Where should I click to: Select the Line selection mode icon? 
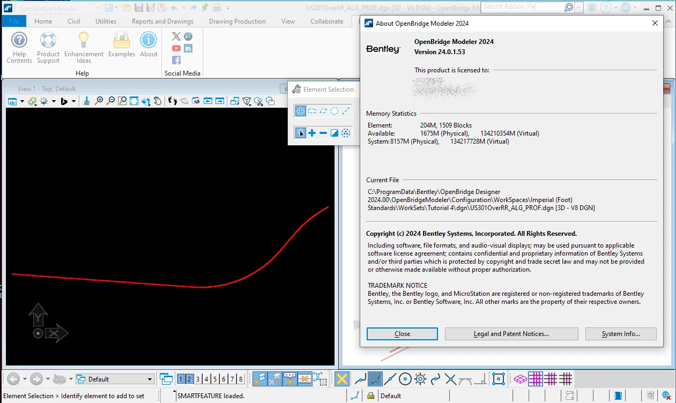coord(346,111)
